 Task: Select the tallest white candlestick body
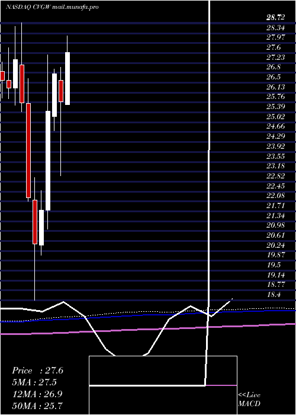tap(48, 161)
